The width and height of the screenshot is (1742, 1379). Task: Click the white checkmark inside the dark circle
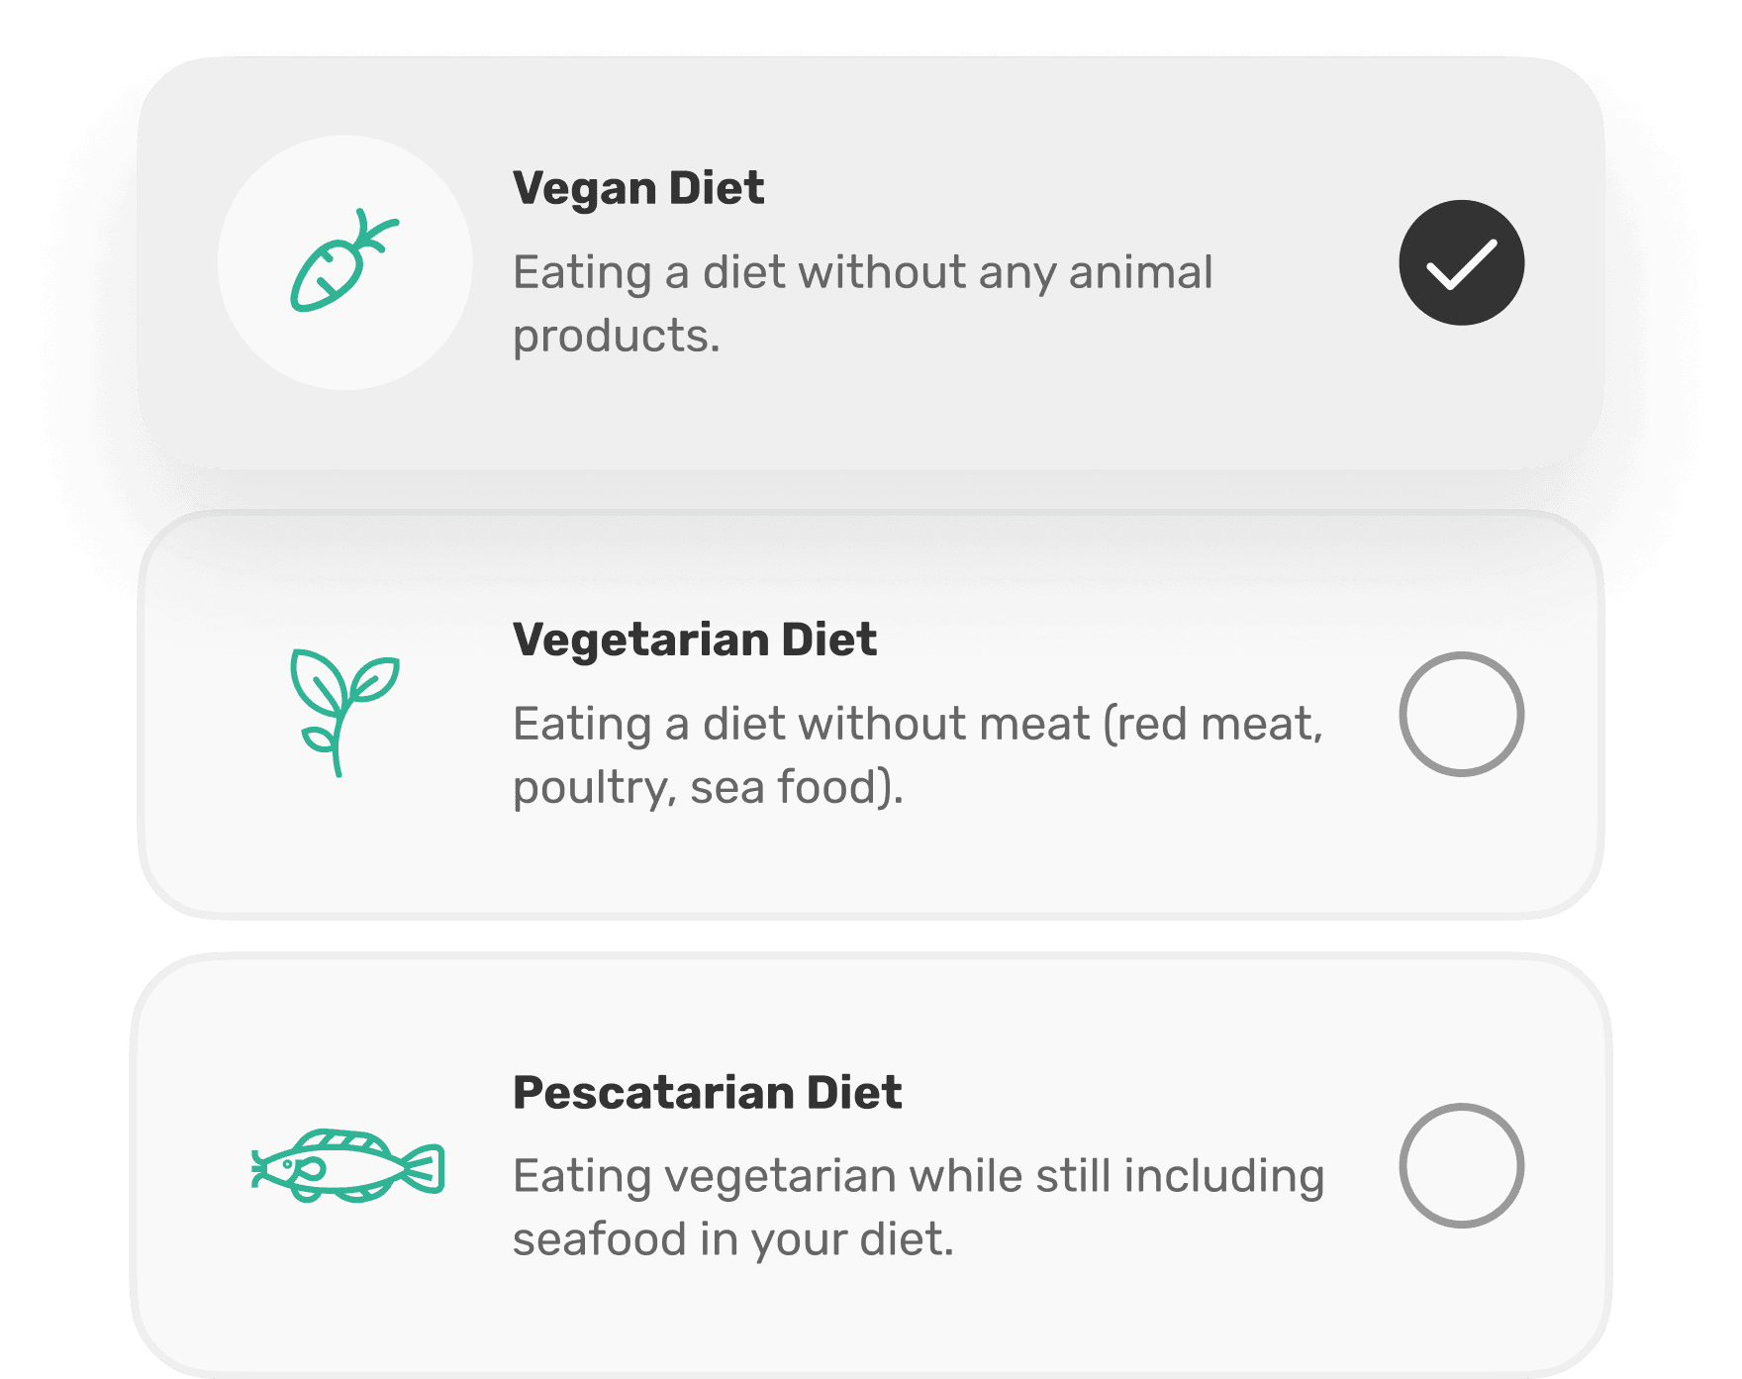click(x=1461, y=263)
